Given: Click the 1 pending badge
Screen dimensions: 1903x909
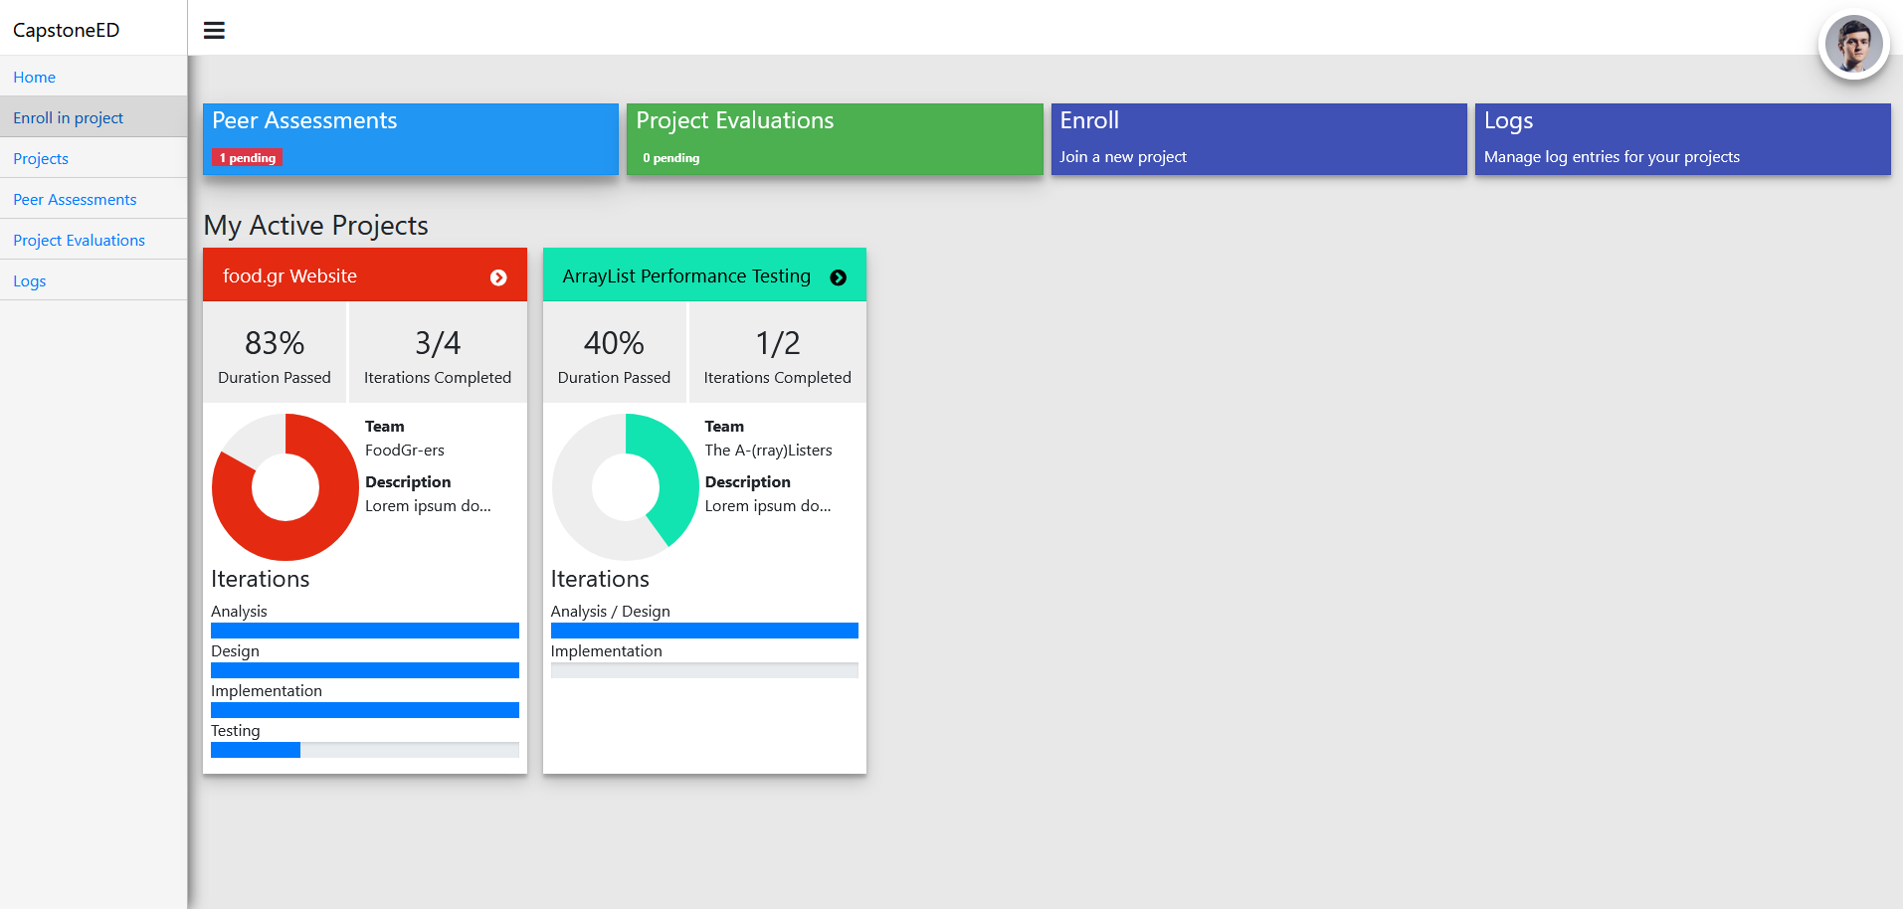Looking at the screenshot, I should pyautogui.click(x=247, y=158).
